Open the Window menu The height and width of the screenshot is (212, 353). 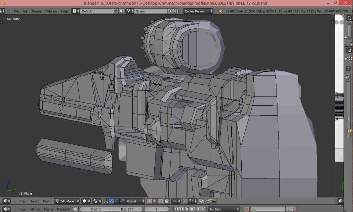(x=52, y=11)
